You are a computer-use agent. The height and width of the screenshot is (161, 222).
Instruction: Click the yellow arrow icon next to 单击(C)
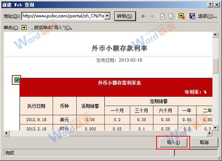pyautogui.click(x=24, y=27)
